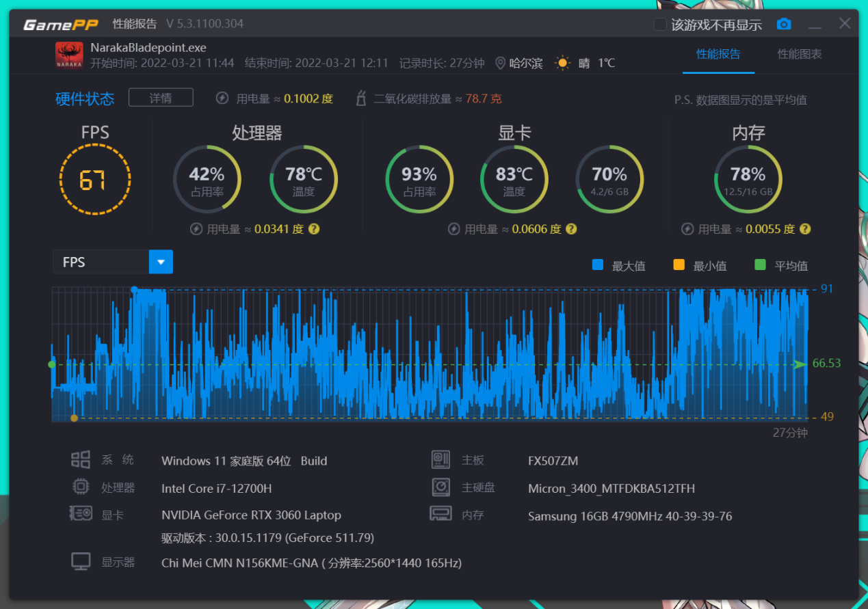The width and height of the screenshot is (868, 609).
Task: Click the average 66.53 arrow marker on chart
Action: (800, 364)
